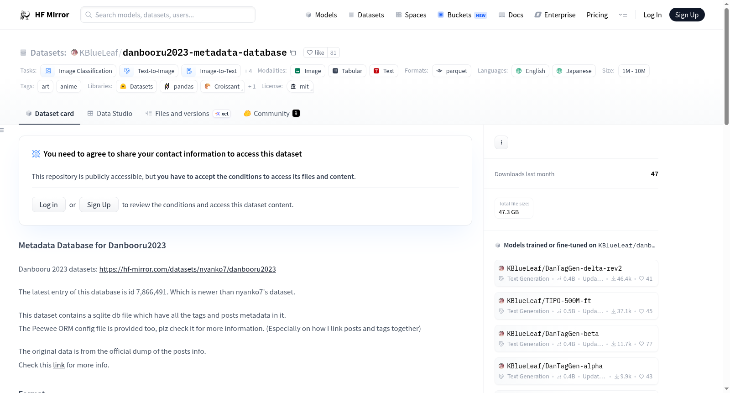Expand the +1 more libraries
The width and height of the screenshot is (730, 393).
[x=252, y=87]
